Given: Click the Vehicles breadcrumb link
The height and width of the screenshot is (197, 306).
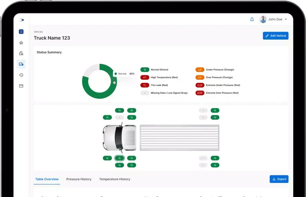Looking at the screenshot, I should point(38,32).
